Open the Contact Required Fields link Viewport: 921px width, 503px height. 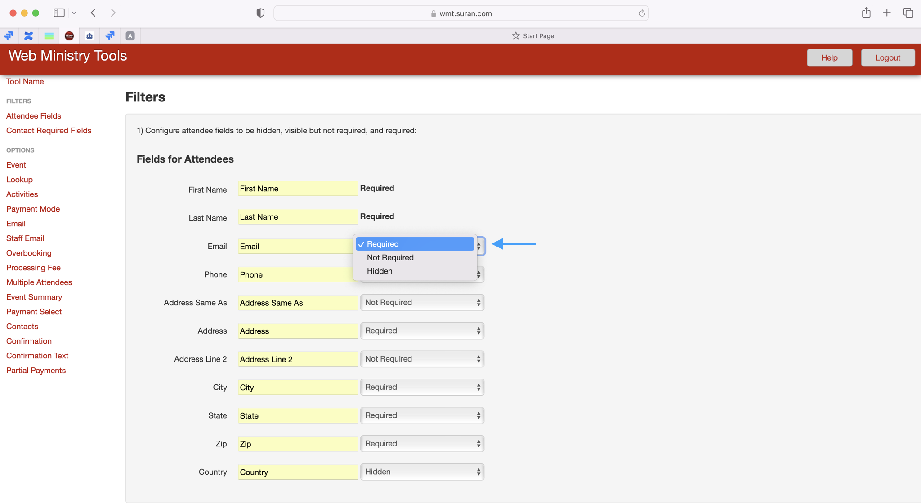(49, 131)
